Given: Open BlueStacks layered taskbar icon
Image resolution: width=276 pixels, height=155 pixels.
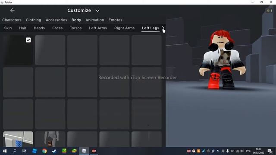Looking at the screenshot, I should [x=74, y=151].
